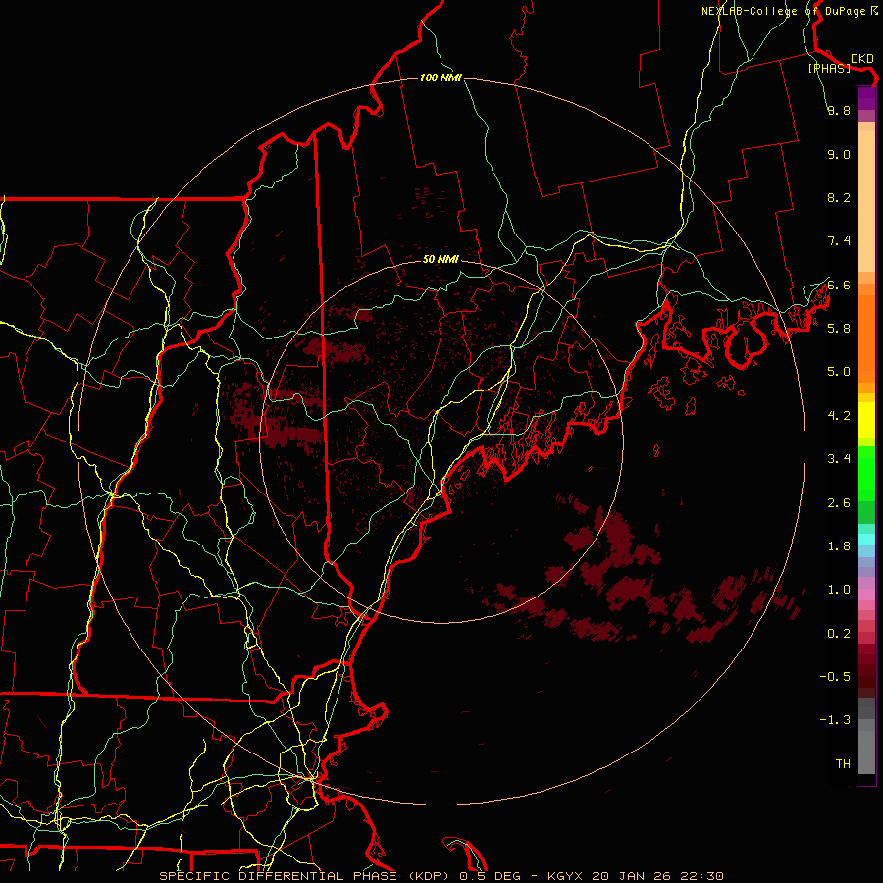Click the 5.8 value on the color scale
The image size is (883, 883).
click(x=839, y=329)
